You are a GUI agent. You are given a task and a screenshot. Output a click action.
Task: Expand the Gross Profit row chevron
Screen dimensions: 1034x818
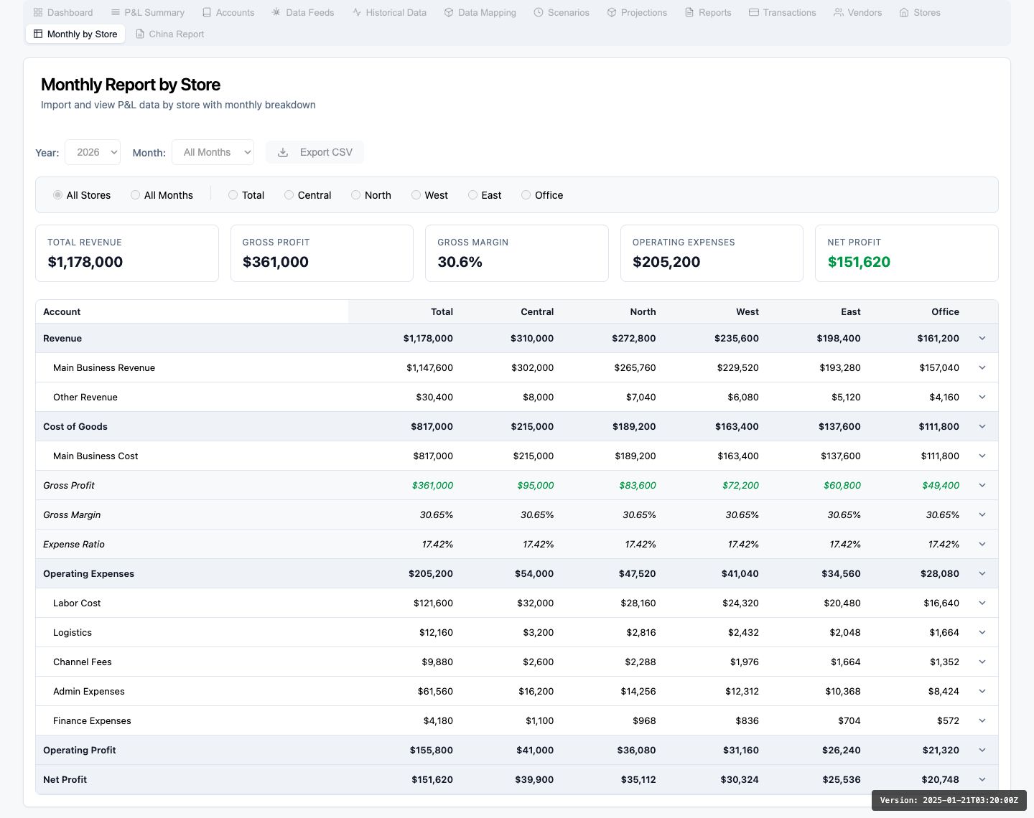point(982,485)
